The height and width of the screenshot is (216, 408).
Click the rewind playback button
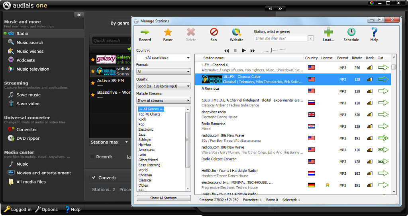click(227, 50)
